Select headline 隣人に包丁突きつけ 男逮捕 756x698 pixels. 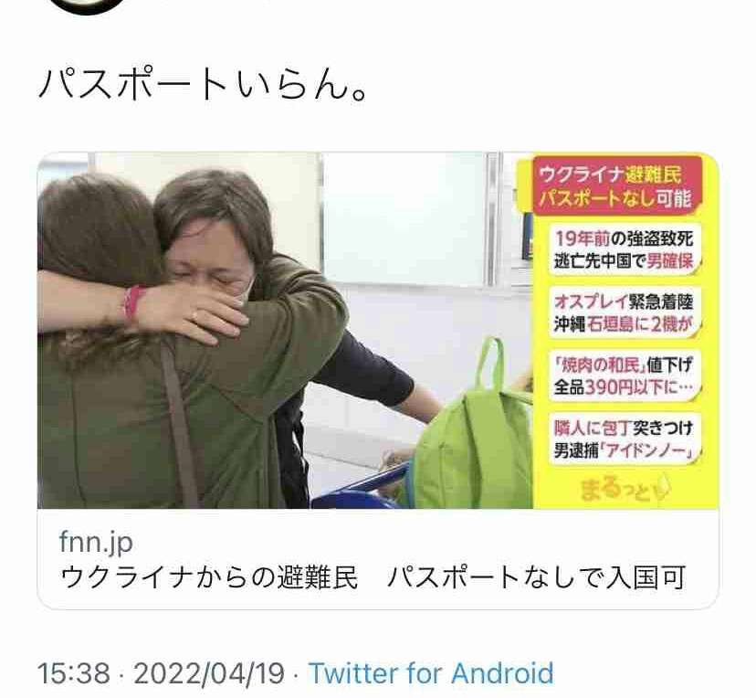click(x=625, y=439)
